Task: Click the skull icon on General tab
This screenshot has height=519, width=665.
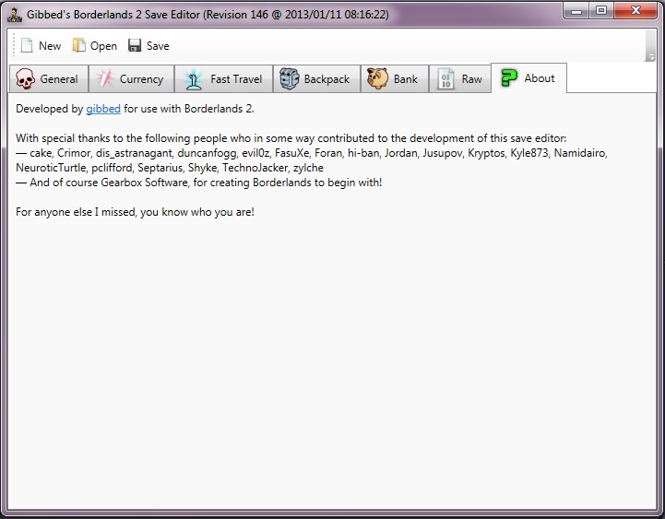Action: click(x=25, y=79)
